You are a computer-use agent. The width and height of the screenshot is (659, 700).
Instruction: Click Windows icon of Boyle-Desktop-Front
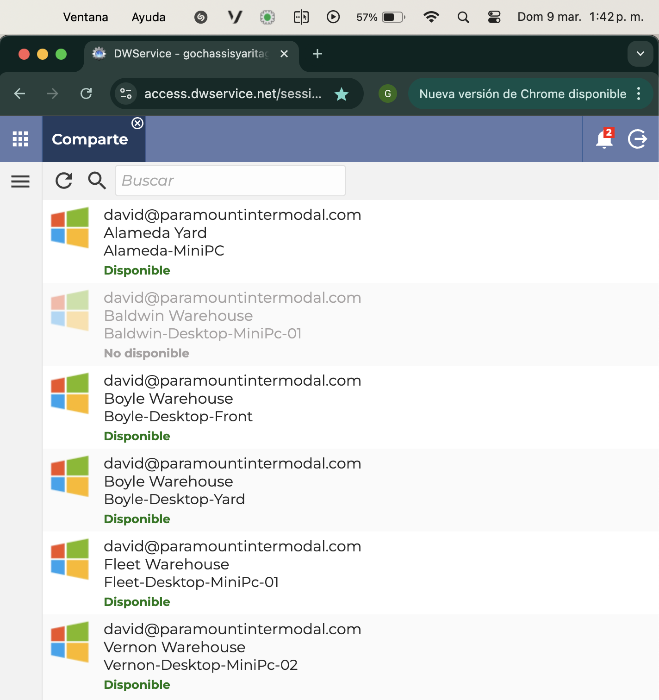pyautogui.click(x=70, y=393)
